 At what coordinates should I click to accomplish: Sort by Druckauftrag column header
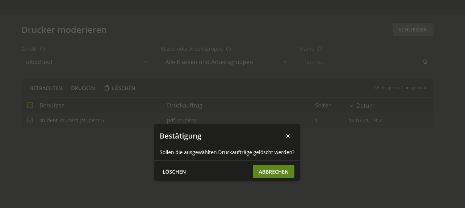click(x=184, y=105)
